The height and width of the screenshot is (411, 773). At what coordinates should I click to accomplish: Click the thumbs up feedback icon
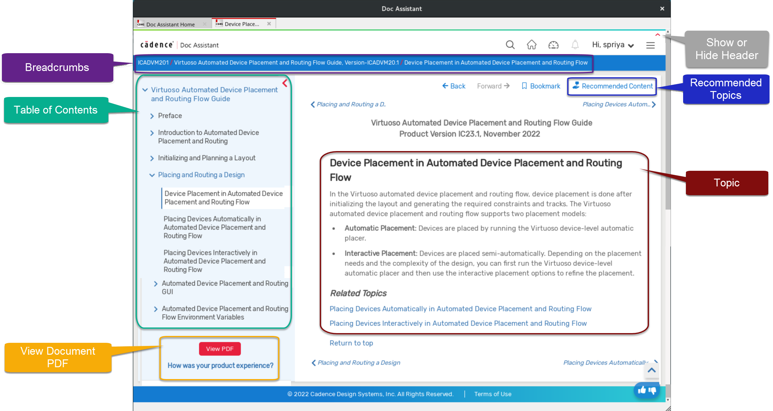coord(642,390)
